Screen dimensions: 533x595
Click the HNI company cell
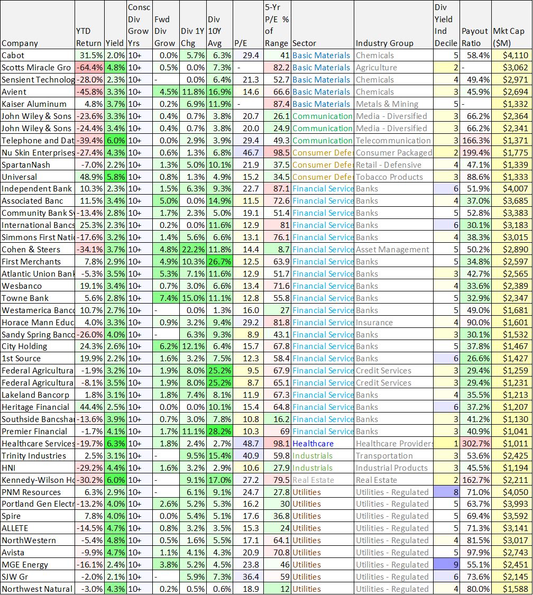tap(38, 468)
